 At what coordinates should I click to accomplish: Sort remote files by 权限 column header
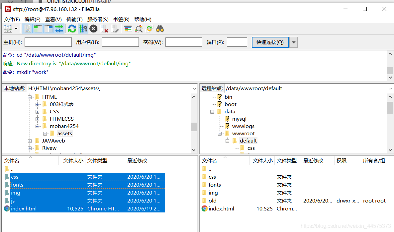click(x=347, y=160)
